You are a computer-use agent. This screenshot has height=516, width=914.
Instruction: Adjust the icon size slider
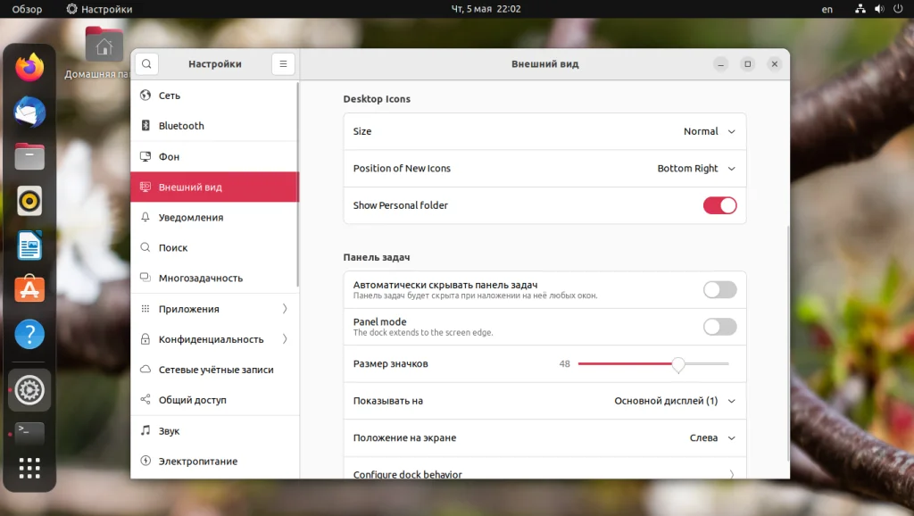click(678, 363)
